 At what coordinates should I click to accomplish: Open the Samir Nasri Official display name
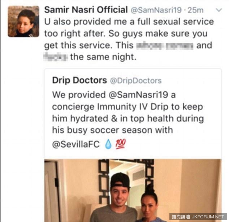click(86, 10)
